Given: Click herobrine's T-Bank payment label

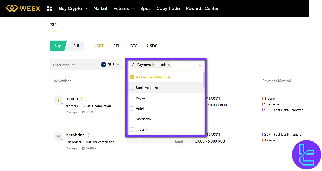Looking at the screenshot, I should click(x=270, y=140).
